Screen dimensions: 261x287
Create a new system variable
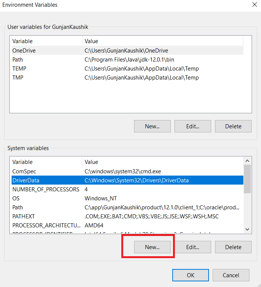click(152, 247)
